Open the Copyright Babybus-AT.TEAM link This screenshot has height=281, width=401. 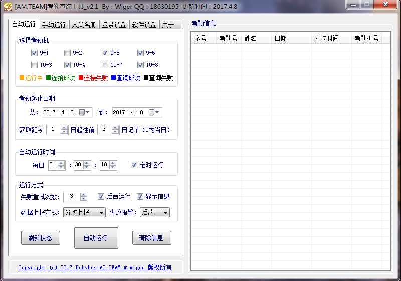pos(95,267)
